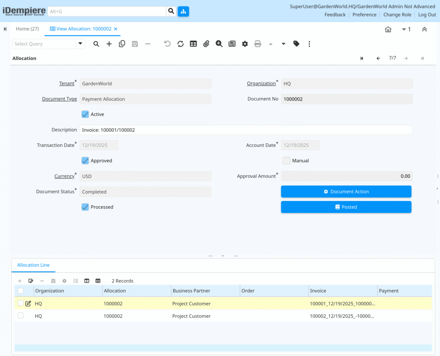Screen dimensions: 440x356
Task: Open the Select Query dropdown
Action: pyautogui.click(x=80, y=44)
